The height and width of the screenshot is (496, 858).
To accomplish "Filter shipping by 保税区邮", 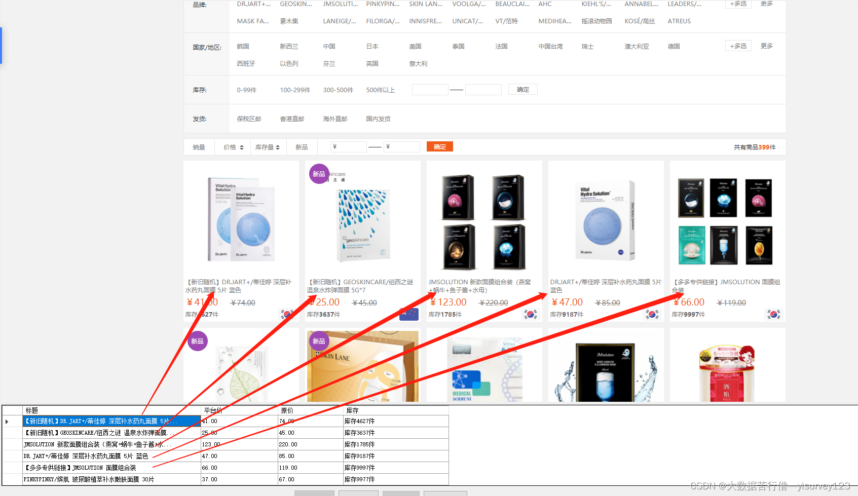I will 249,119.
